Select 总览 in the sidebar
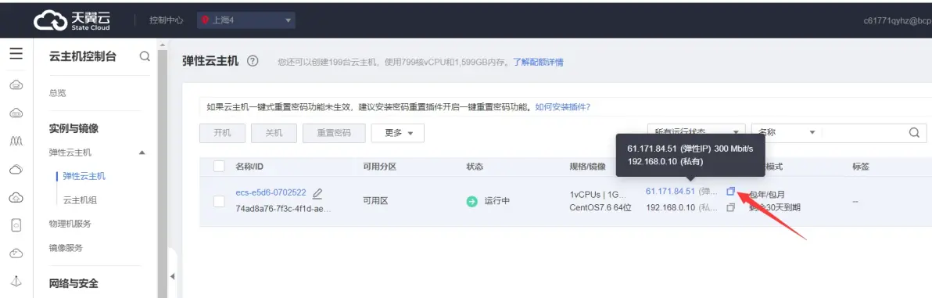Screen dimensions: 932x298 pos(57,93)
